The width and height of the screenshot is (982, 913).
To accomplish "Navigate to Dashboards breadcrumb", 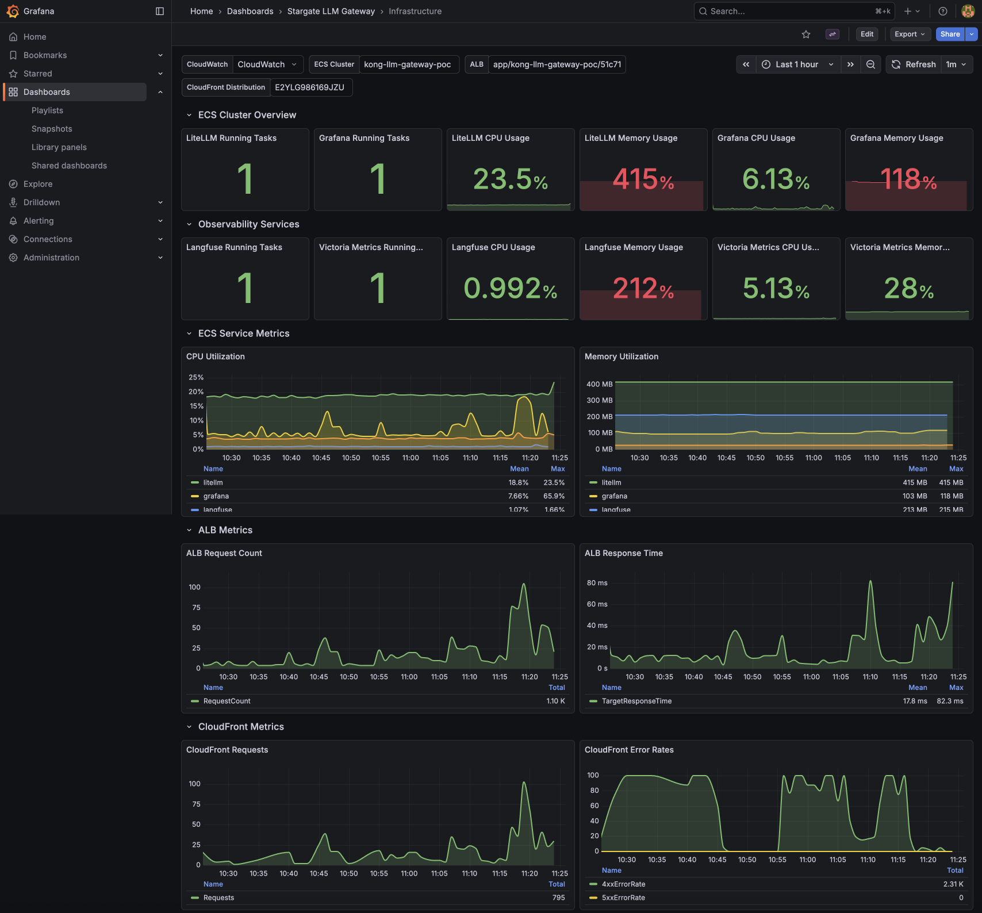I will click(x=250, y=11).
